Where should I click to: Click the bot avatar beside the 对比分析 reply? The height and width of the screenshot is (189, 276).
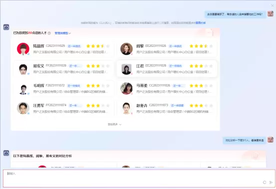coord(6,153)
